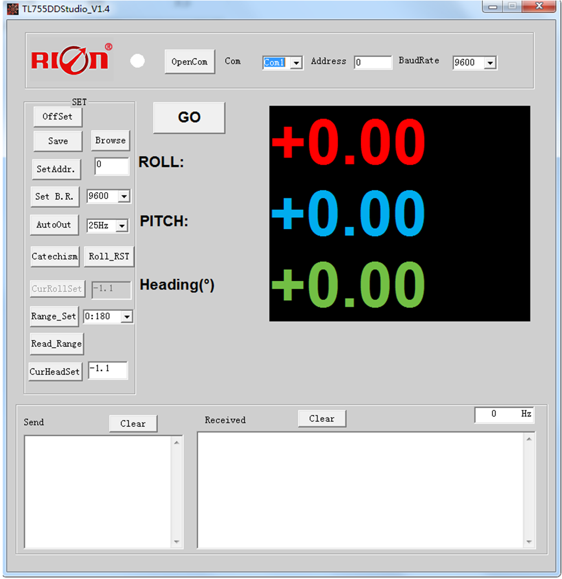Open the Range_Set 0:180 dropdown
The image size is (562, 579).
coord(127,317)
